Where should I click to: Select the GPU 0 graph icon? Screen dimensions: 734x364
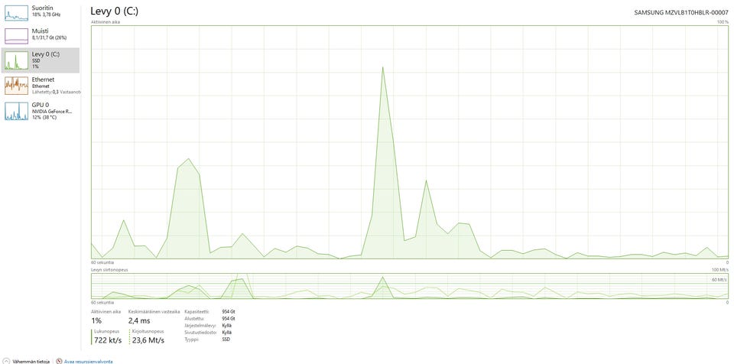click(x=16, y=111)
